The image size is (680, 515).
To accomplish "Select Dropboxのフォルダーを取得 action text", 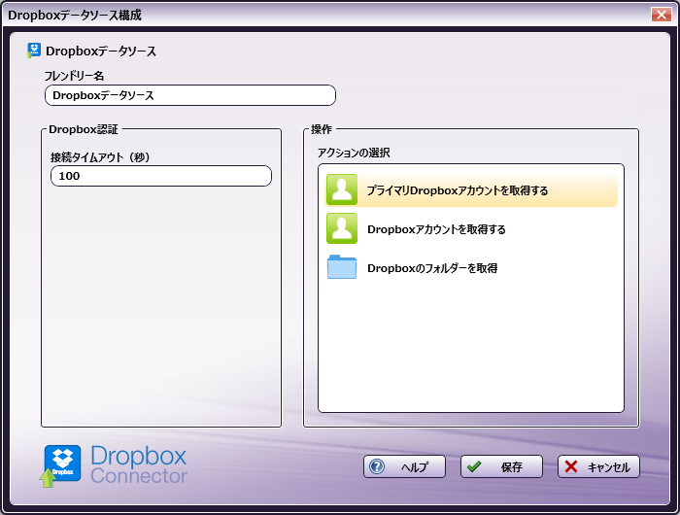I will [432, 268].
